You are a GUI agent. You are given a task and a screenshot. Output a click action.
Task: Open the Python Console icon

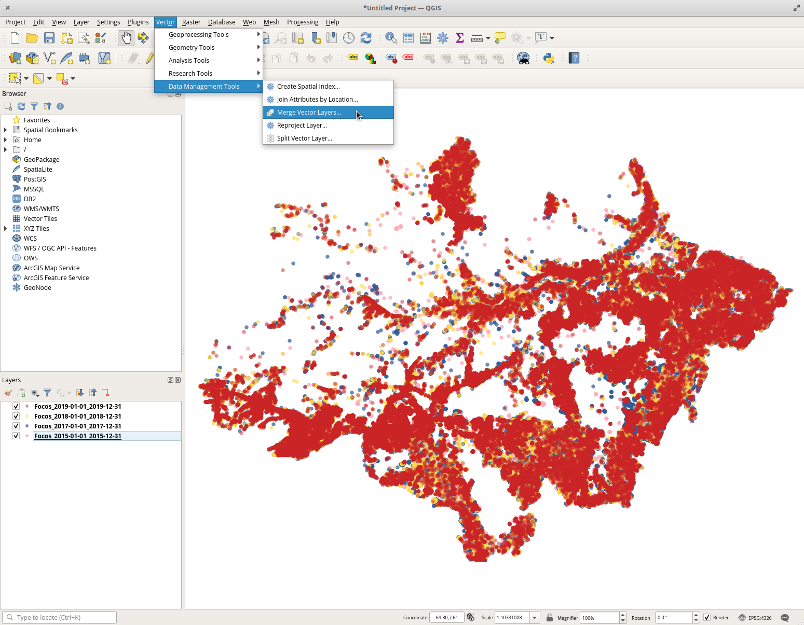pyautogui.click(x=549, y=58)
